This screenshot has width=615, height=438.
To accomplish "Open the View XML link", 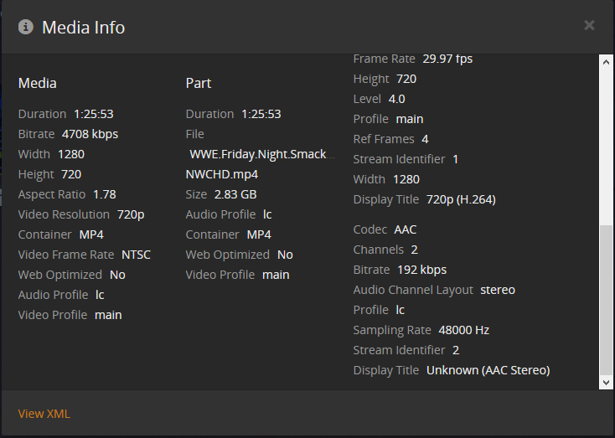I will coord(44,414).
